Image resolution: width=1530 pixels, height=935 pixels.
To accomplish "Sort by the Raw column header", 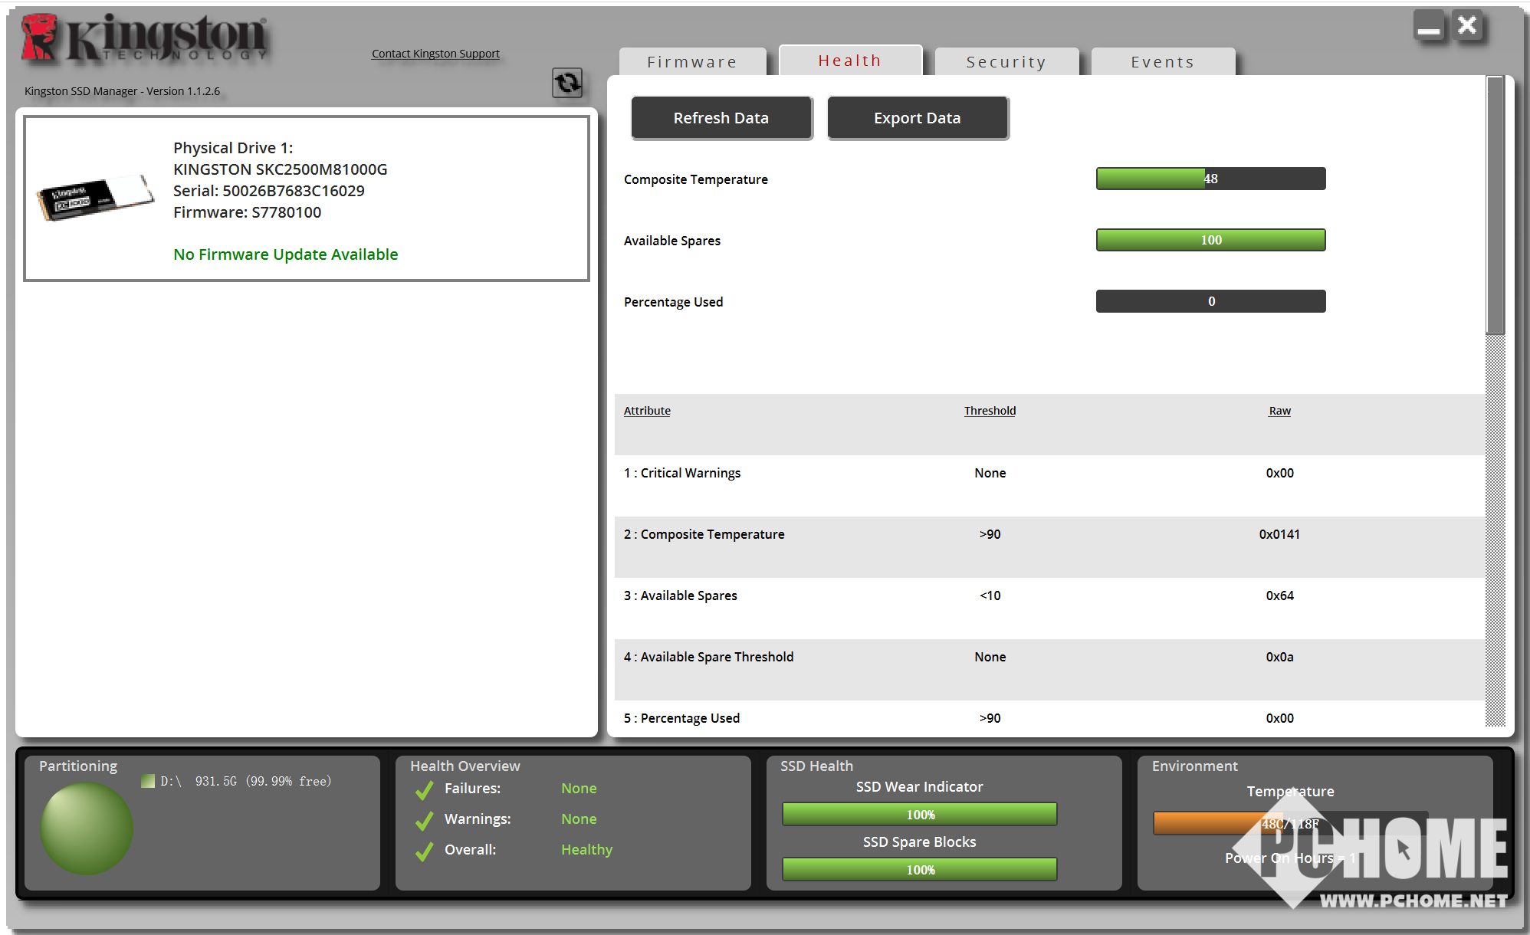I will 1279,411.
